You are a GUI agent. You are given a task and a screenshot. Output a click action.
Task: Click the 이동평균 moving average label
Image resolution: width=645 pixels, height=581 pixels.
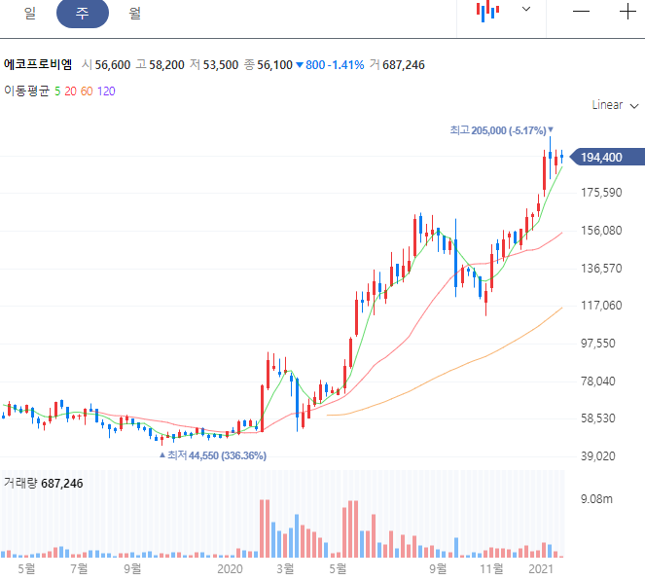tap(26, 91)
